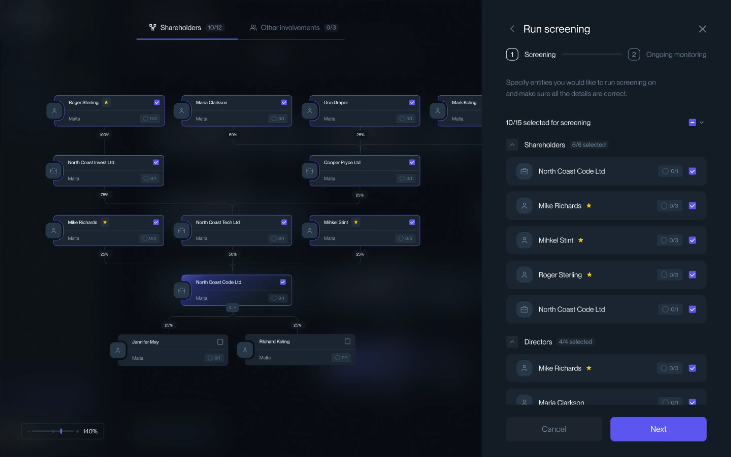Click Jennifer May's person avatar icon
This screenshot has height=457, width=731.
pos(118,350)
